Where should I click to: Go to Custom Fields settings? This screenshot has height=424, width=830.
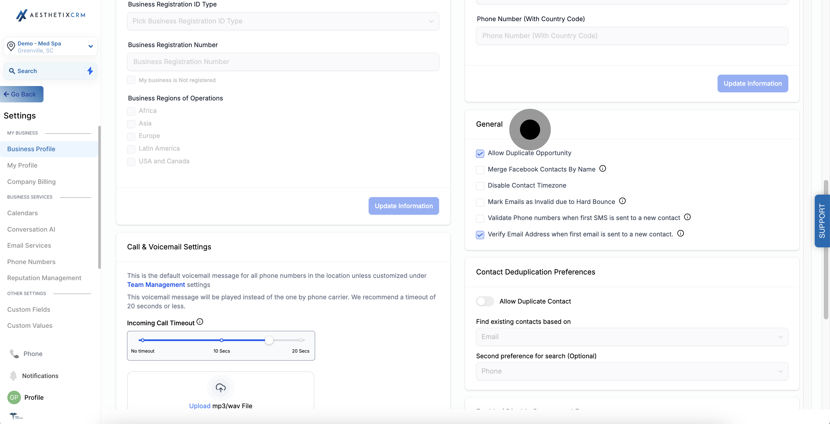29,309
